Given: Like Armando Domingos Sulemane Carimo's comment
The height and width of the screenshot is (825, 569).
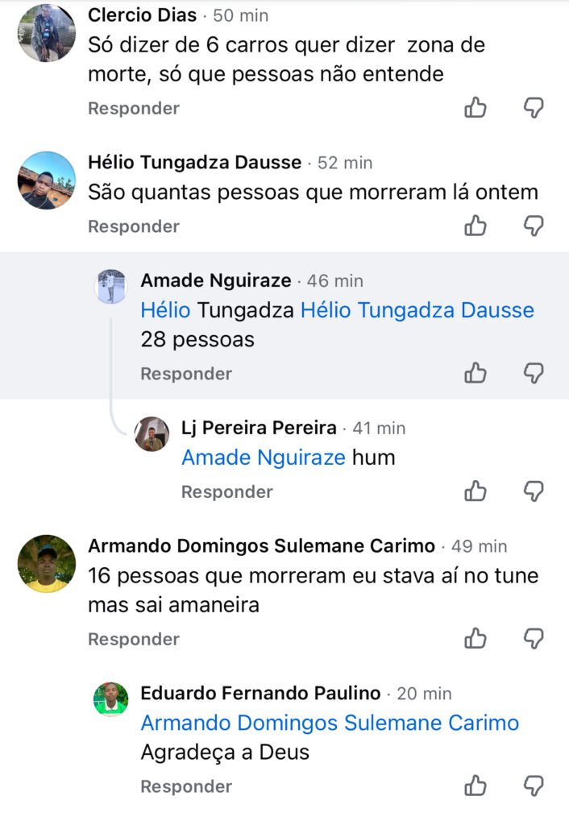Looking at the screenshot, I should [476, 639].
